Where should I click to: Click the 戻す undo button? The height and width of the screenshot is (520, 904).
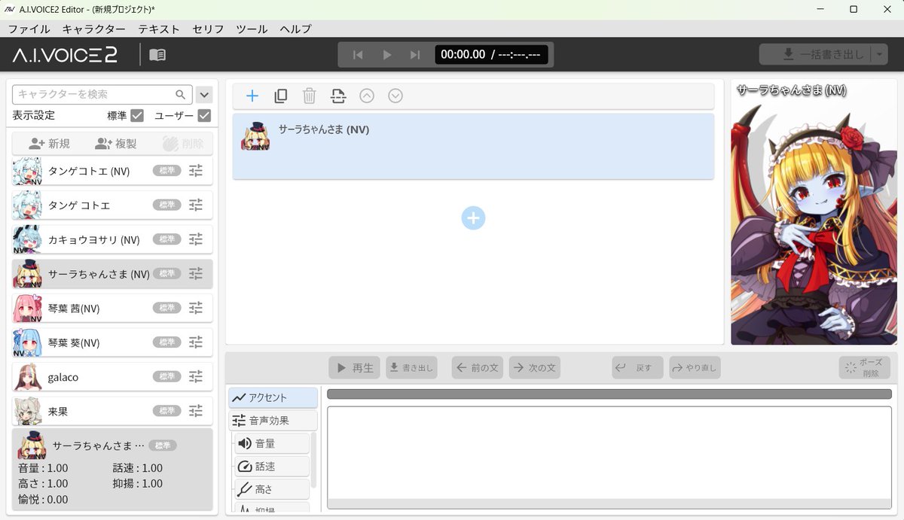[637, 368]
